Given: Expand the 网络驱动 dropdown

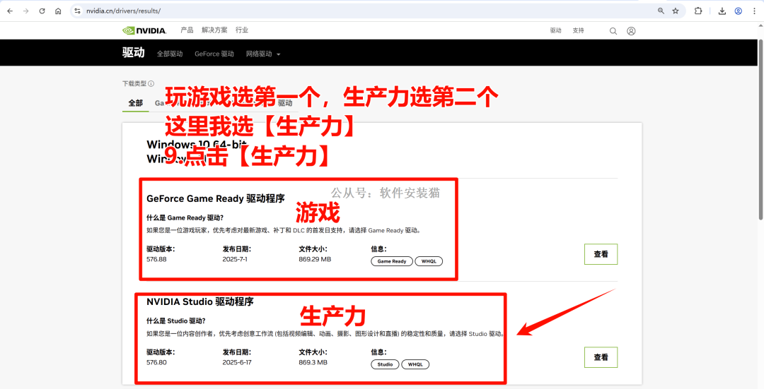Looking at the screenshot, I should coord(263,54).
